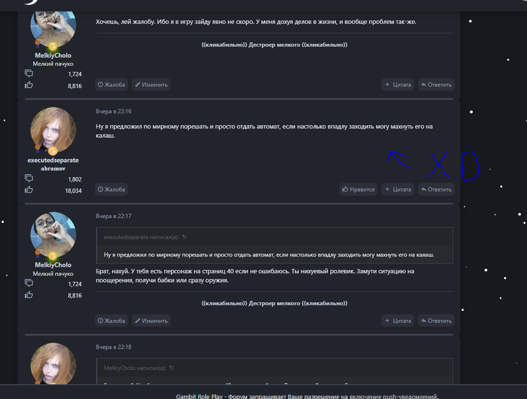The width and height of the screenshot is (527, 399).
Task: Reply to executedseparate's 22:16 post via Ответить
Action: click(x=436, y=189)
